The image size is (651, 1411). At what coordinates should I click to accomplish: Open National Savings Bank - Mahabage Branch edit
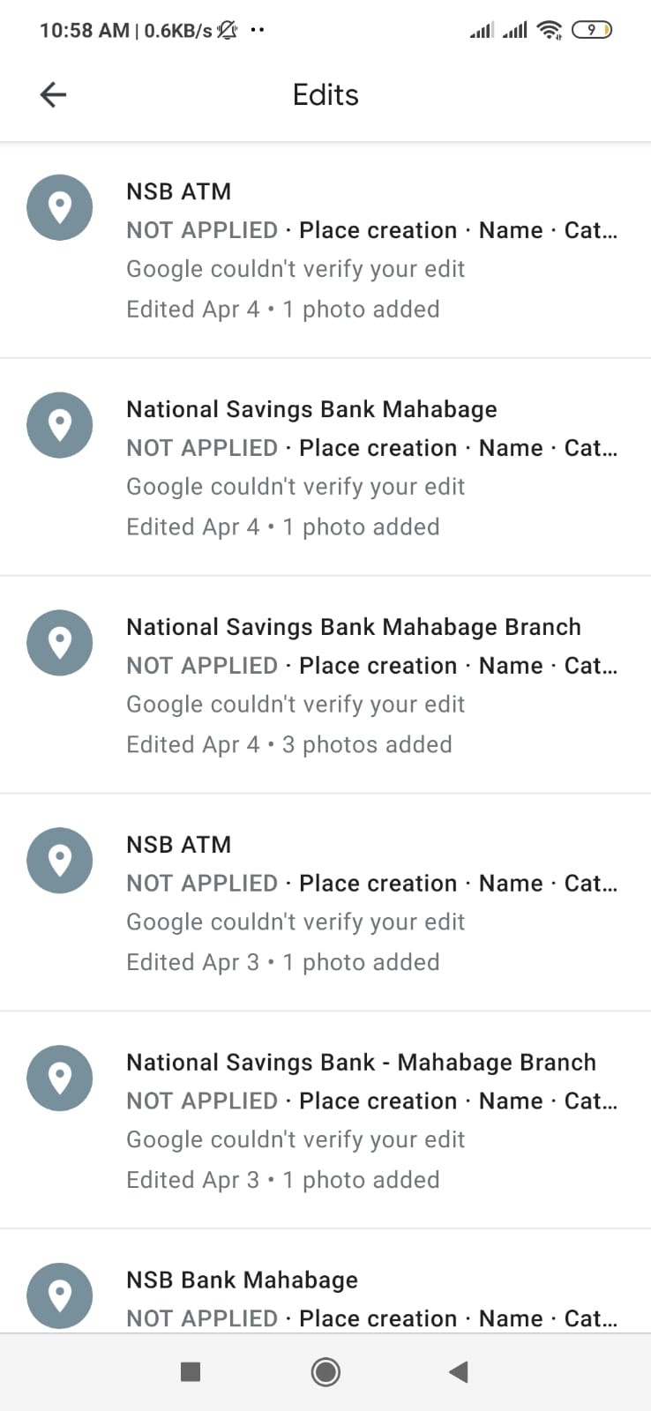[x=361, y=1063]
